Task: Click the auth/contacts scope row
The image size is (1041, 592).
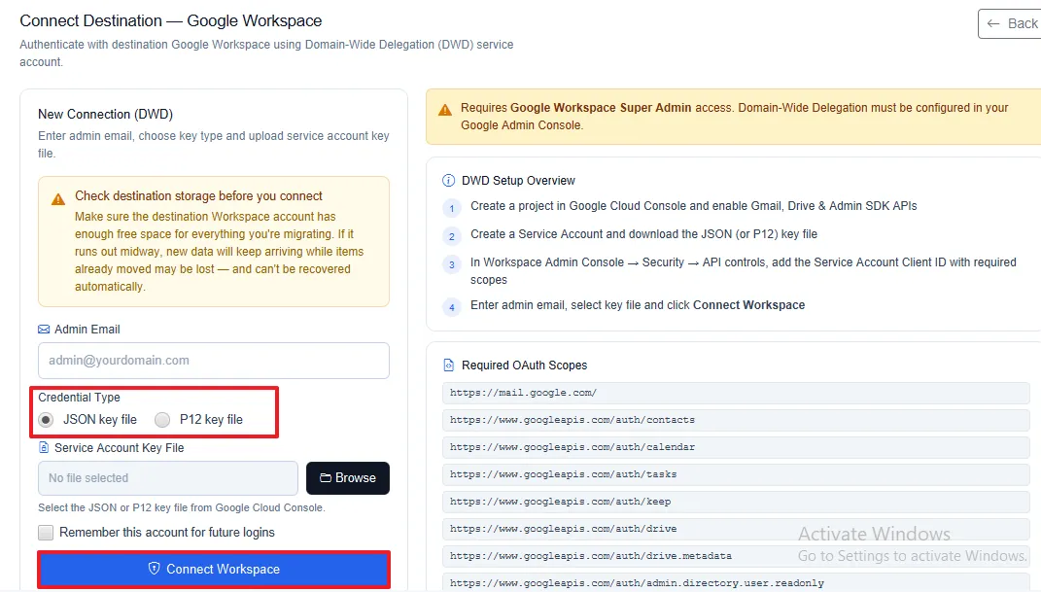Action: click(x=736, y=420)
